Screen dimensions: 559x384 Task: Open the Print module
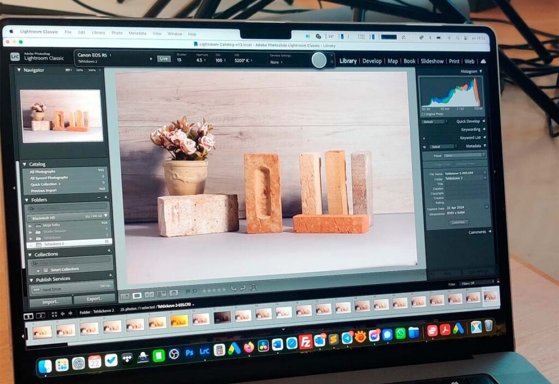pyautogui.click(x=454, y=61)
